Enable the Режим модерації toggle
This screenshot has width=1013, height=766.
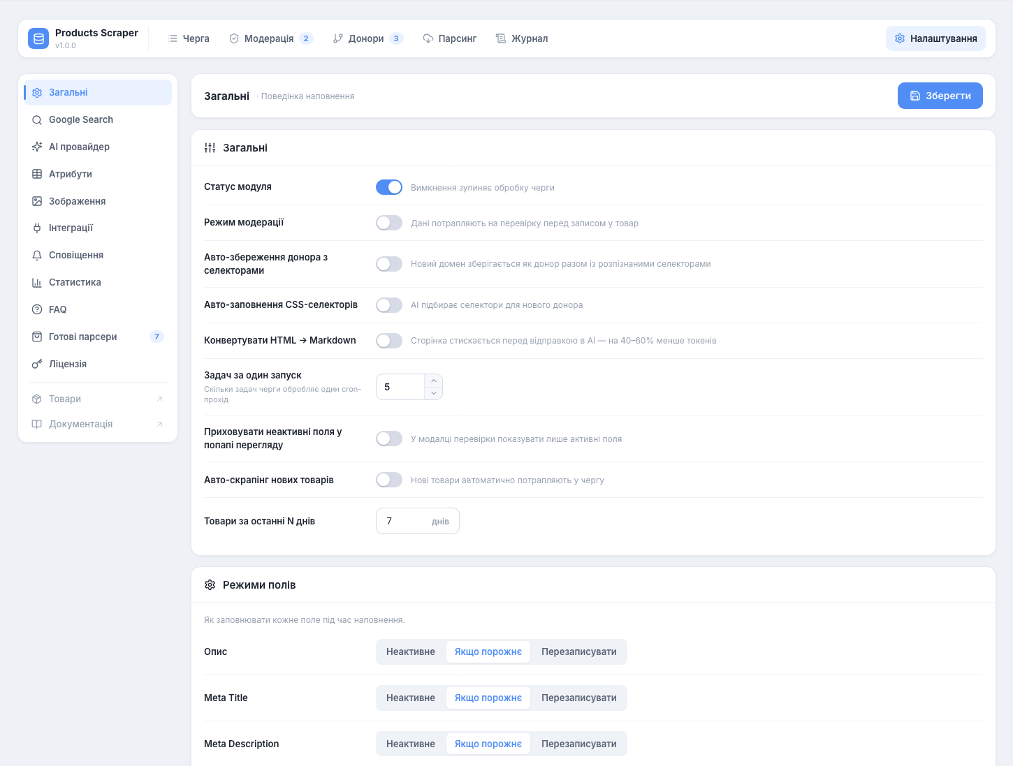(389, 223)
